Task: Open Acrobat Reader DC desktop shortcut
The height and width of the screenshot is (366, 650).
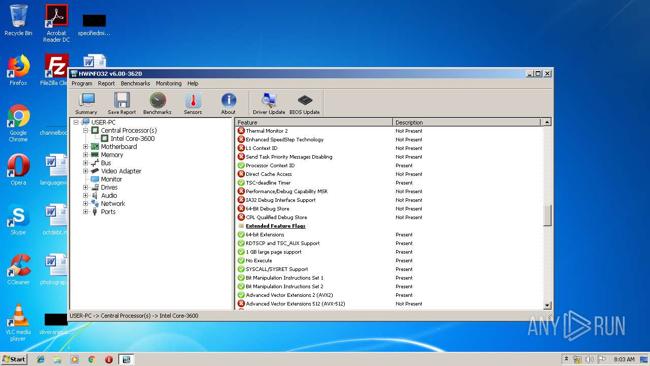Action: point(56,23)
